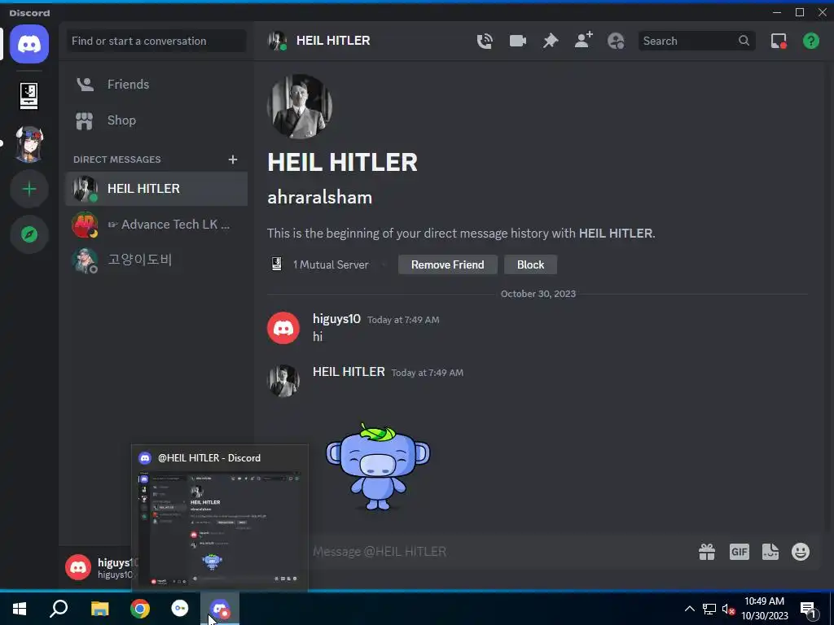
Task: Select the Advance Tech LK conversation
Action: 156,225
